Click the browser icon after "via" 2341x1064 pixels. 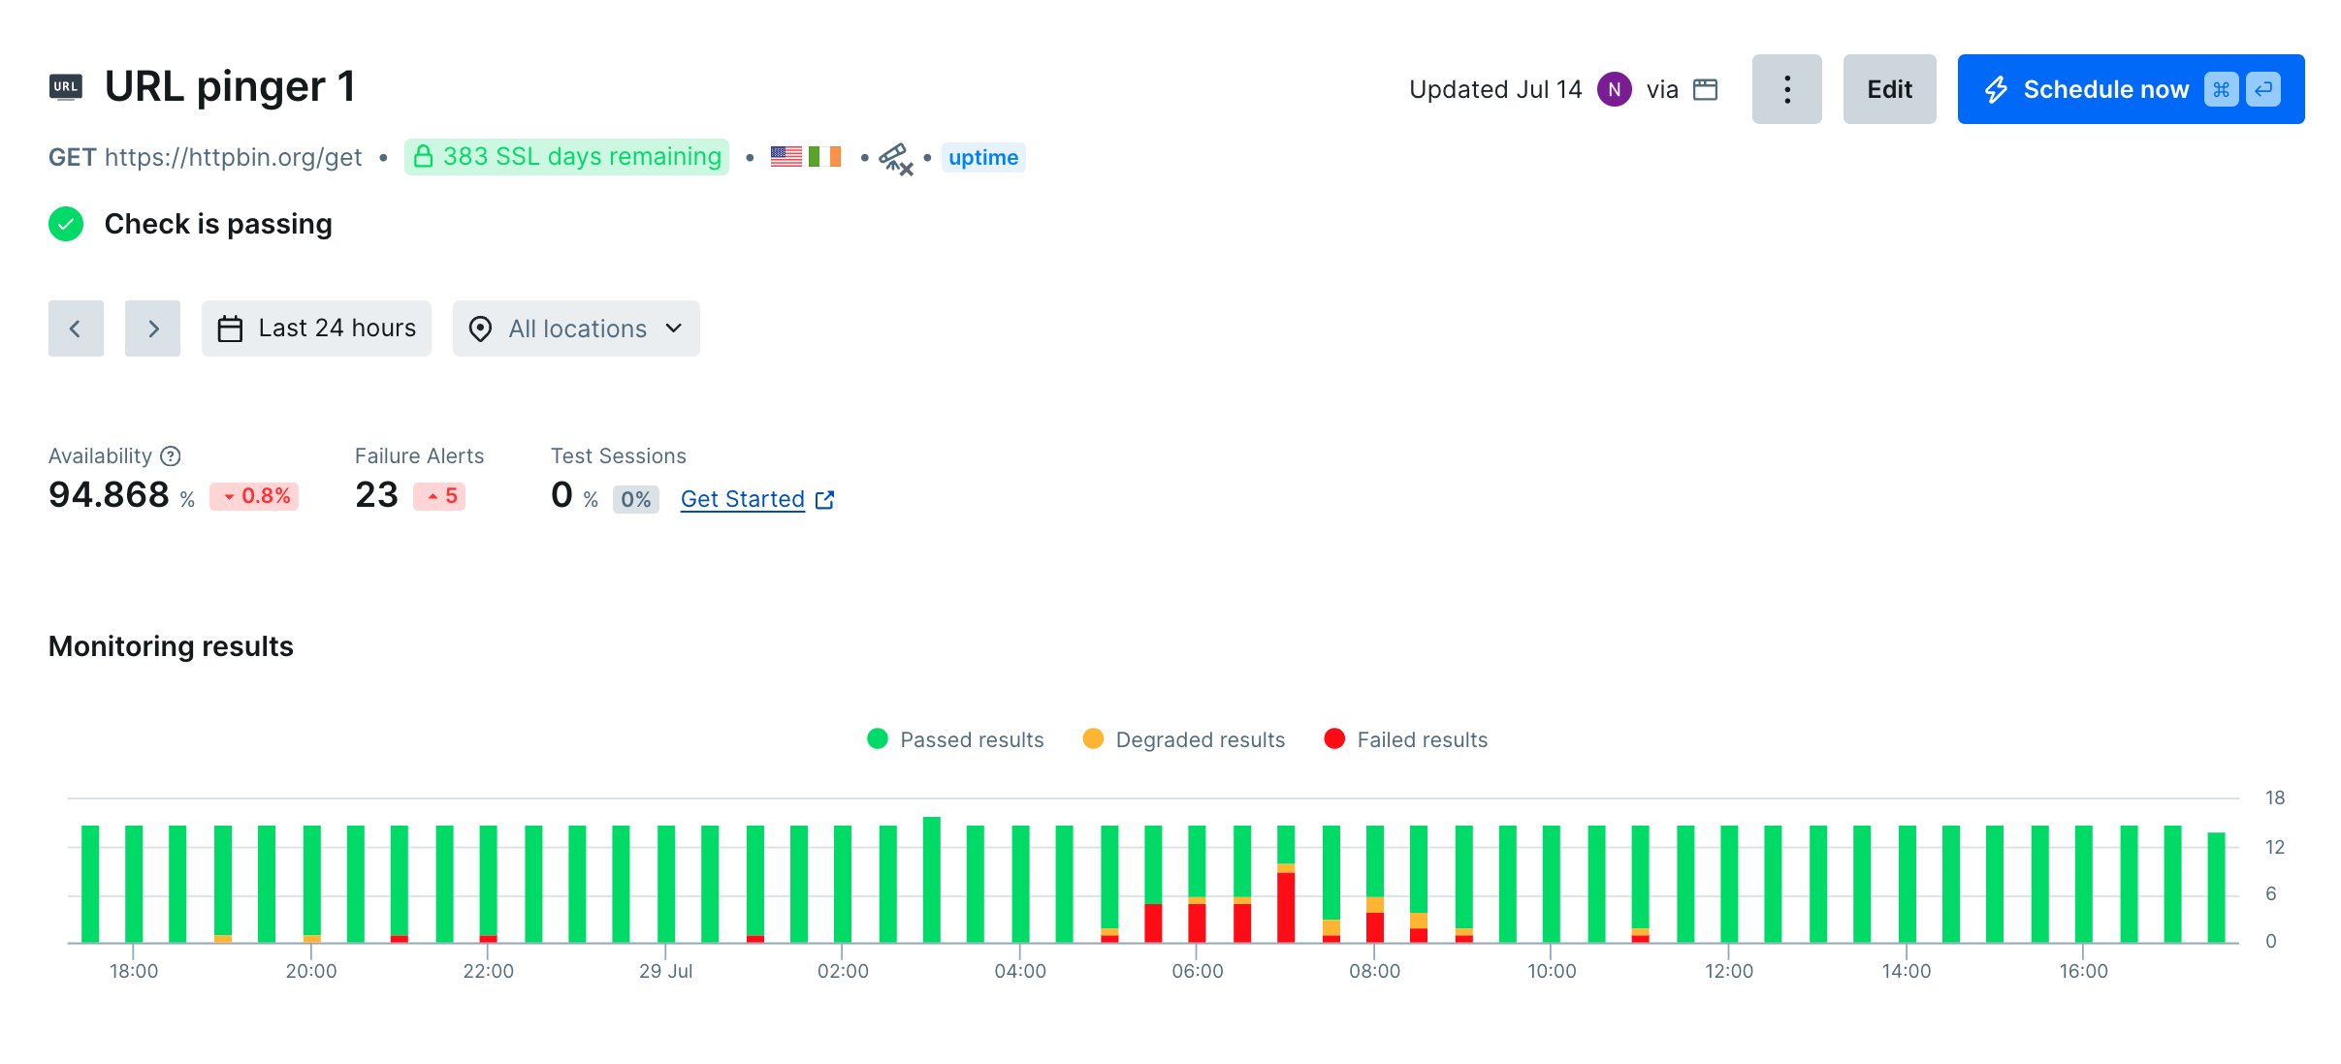1705,88
